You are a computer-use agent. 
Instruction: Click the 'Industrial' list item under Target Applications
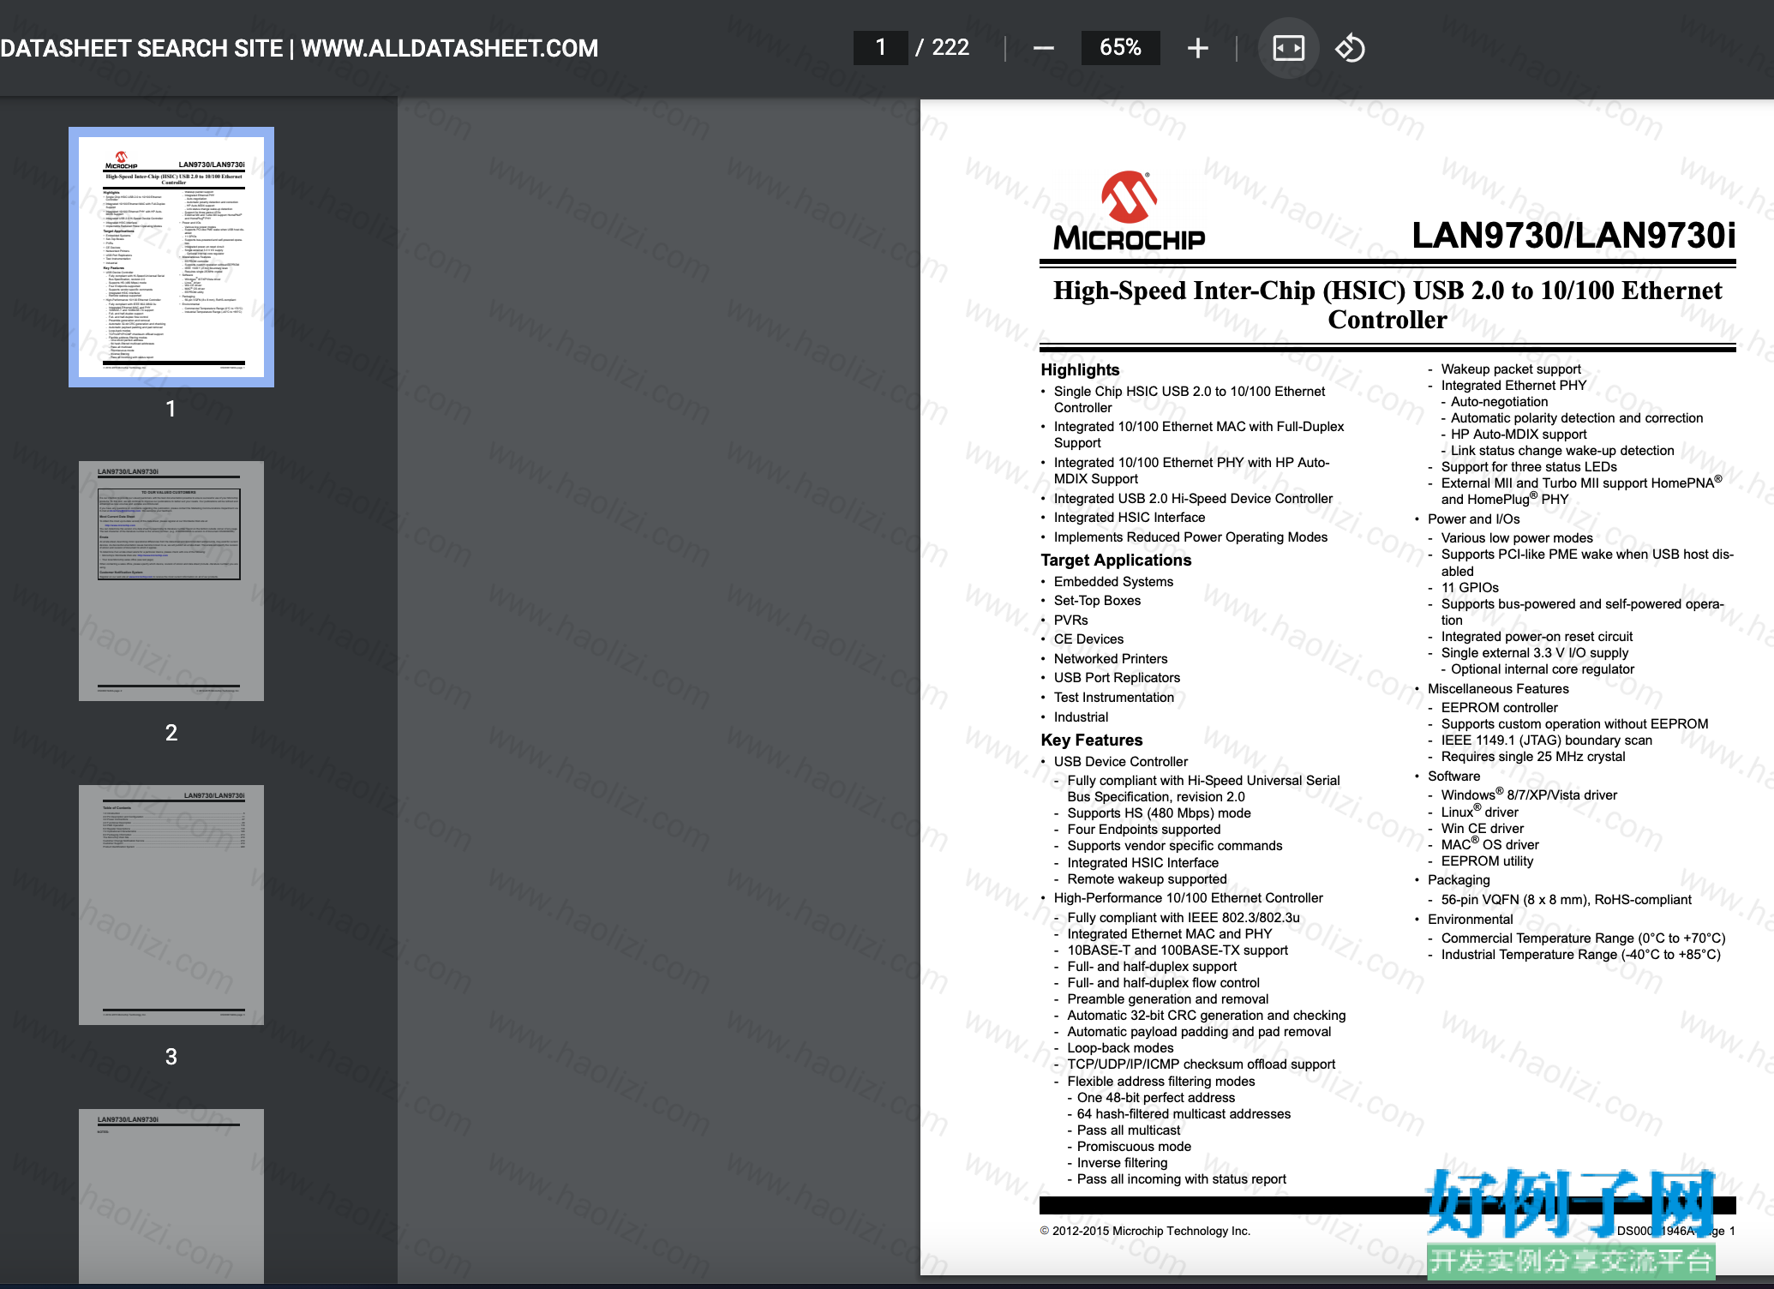(1081, 716)
